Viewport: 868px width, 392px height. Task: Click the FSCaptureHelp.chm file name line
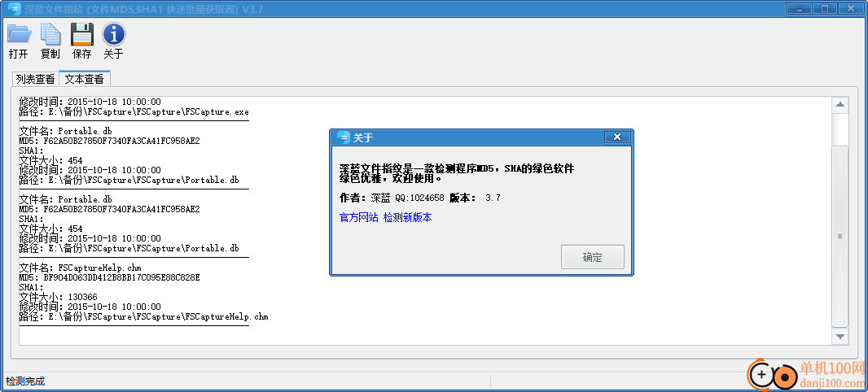81,268
